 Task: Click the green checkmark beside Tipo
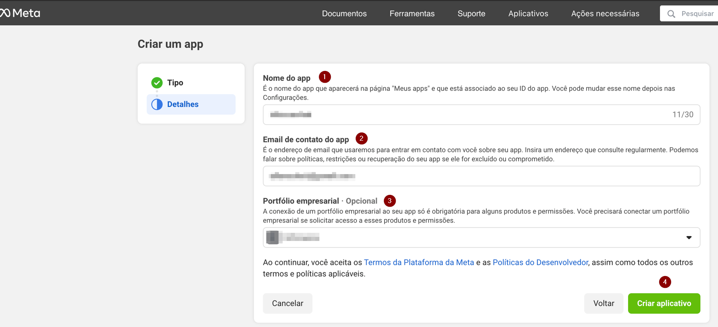pyautogui.click(x=157, y=83)
